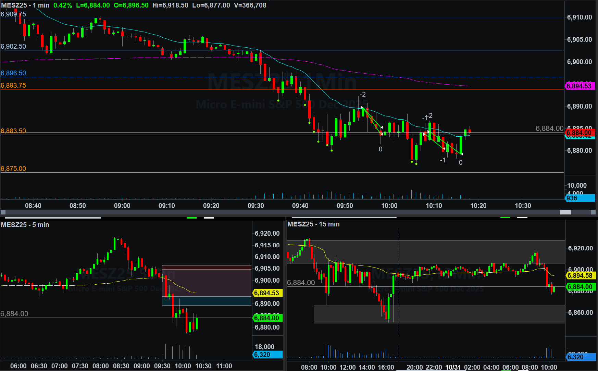Click the scrollbar left arrow under 1-min chart
Screen dimensions: 598x371
3,212
